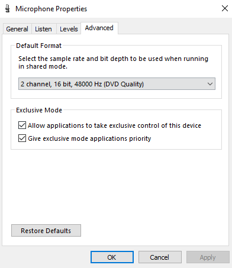The height and width of the screenshot is (268, 232).
Task: Switch to the General tab
Action: pos(17,29)
